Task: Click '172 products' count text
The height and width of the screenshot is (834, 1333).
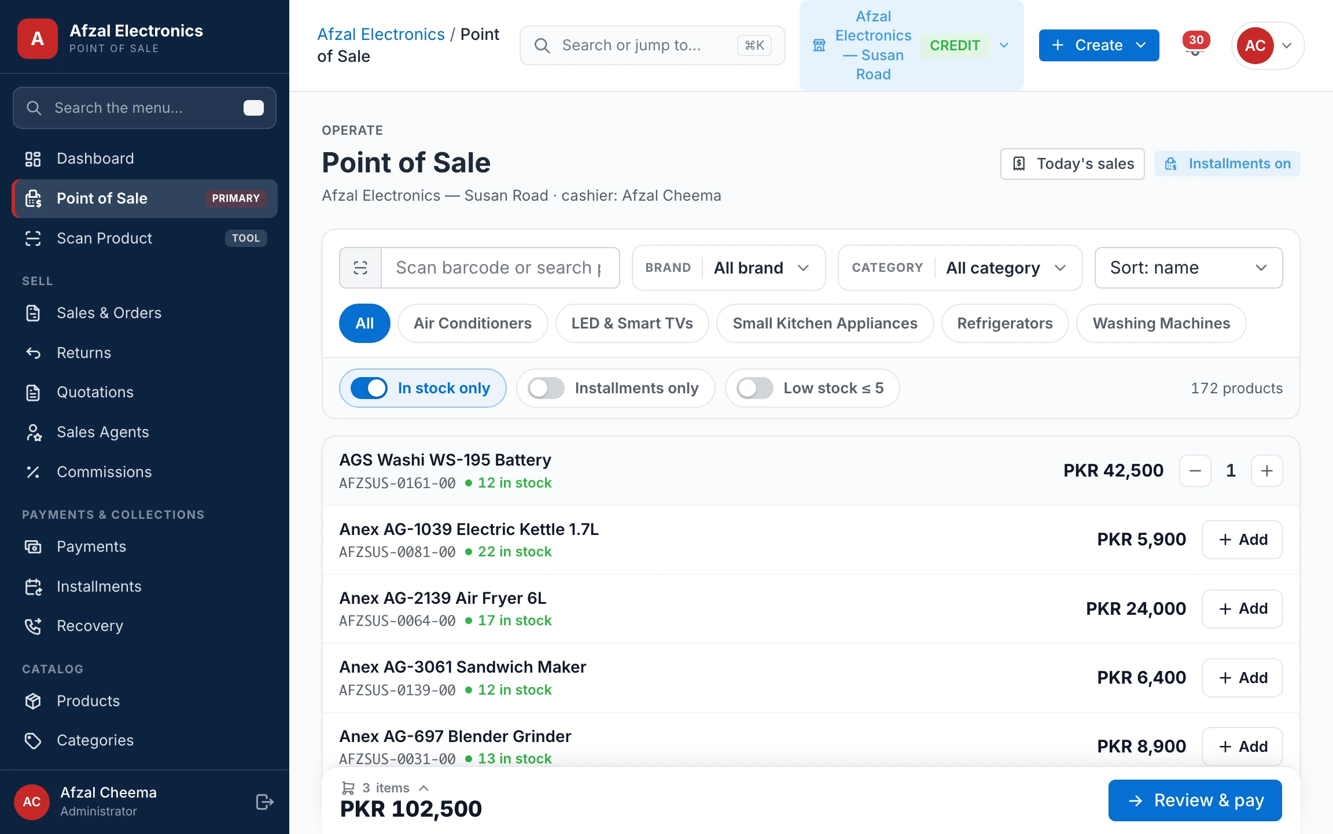Action: point(1236,388)
